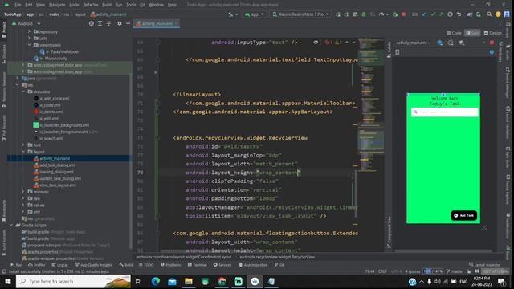Click Select Opened File target icon
The width and height of the screenshot is (514, 289).
coord(91,23)
